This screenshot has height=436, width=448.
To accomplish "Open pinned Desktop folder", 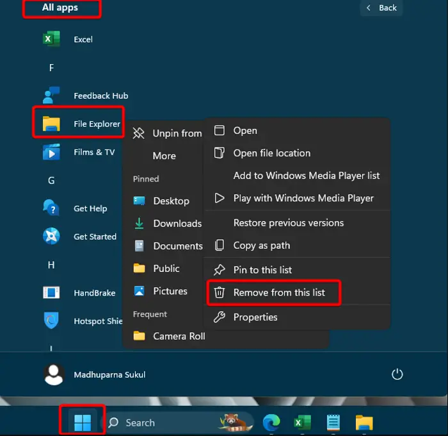I will point(161,201).
